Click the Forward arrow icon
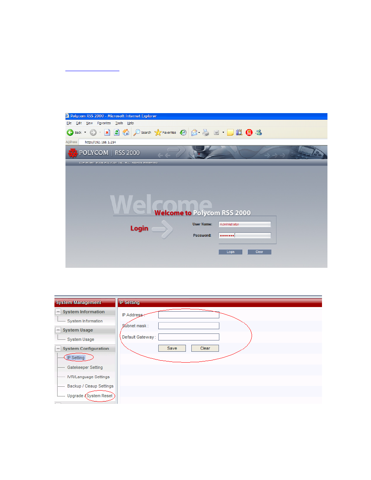The width and height of the screenshot is (371, 480). point(93,133)
